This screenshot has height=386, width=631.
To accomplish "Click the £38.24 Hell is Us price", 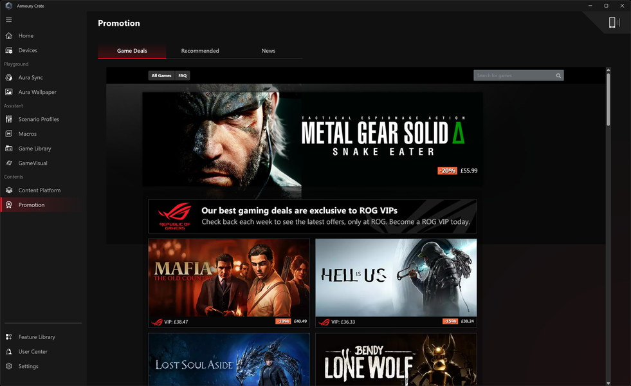I will (467, 321).
